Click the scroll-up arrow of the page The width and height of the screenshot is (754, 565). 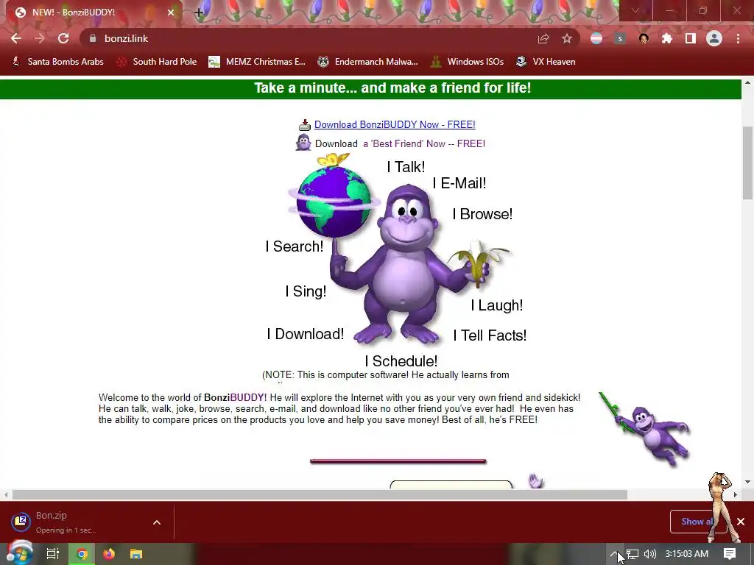[747, 82]
